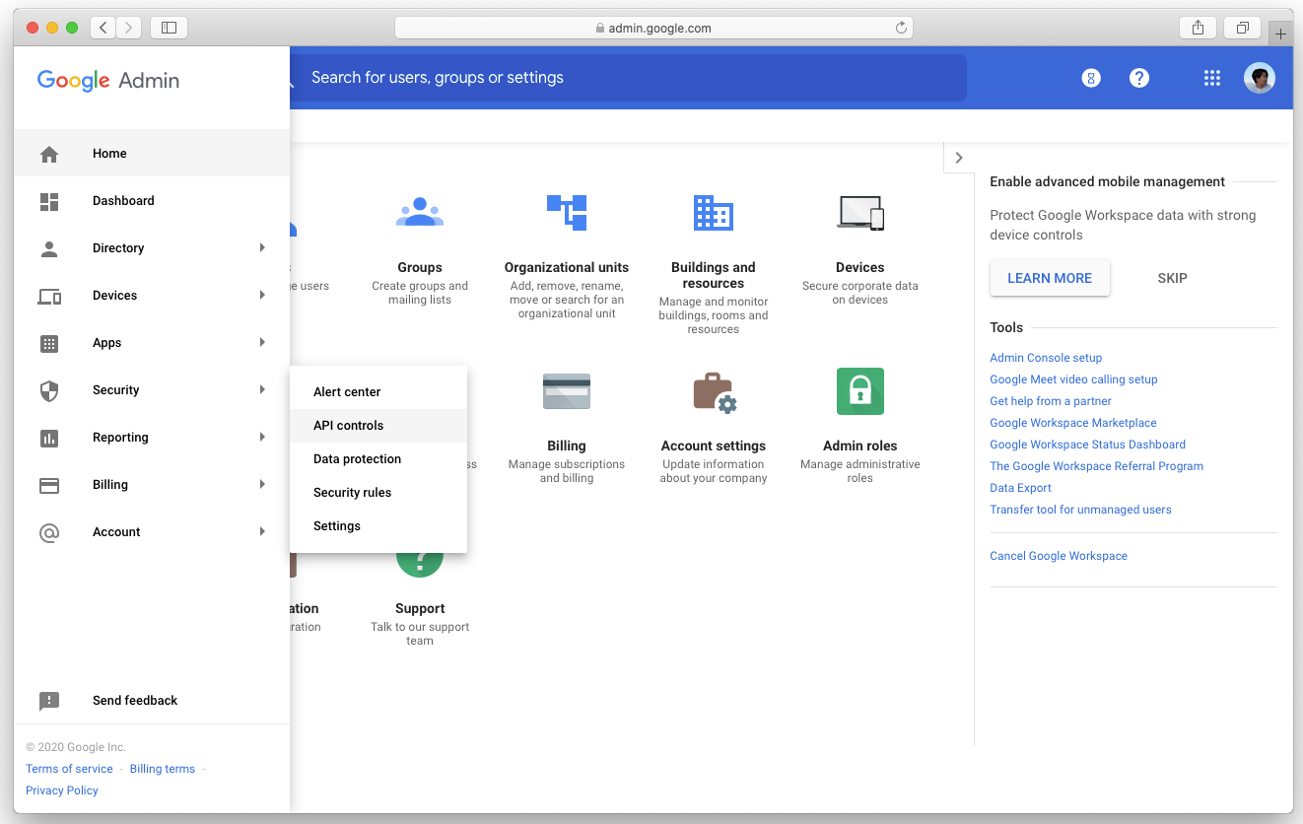The image size is (1303, 824).
Task: Click the Safari address bar
Action: (x=653, y=28)
